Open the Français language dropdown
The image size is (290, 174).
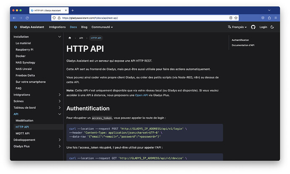coord(237,27)
